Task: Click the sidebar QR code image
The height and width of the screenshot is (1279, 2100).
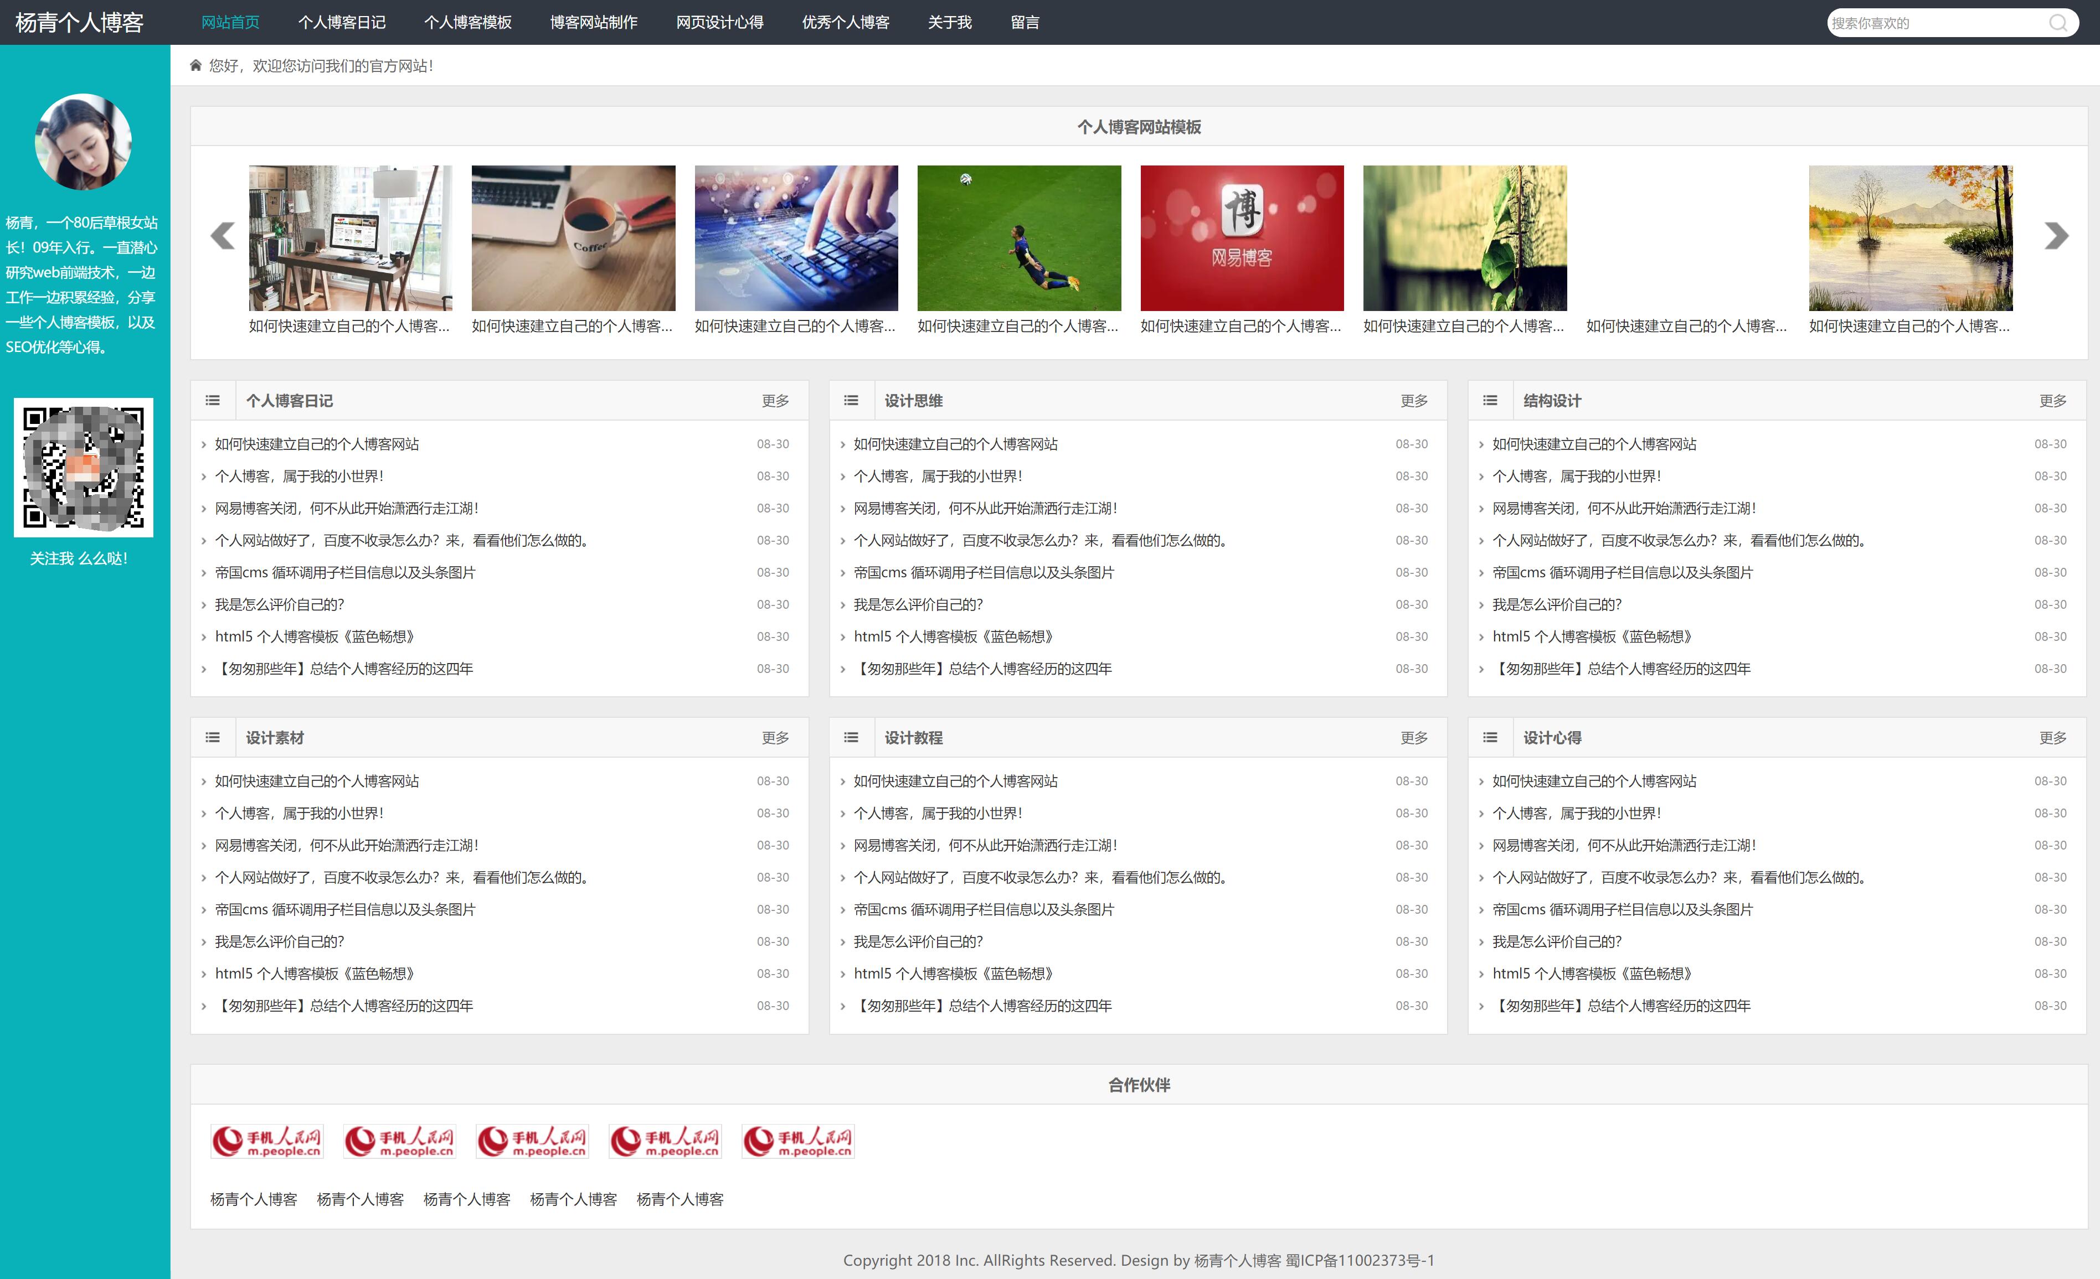Action: coord(84,467)
